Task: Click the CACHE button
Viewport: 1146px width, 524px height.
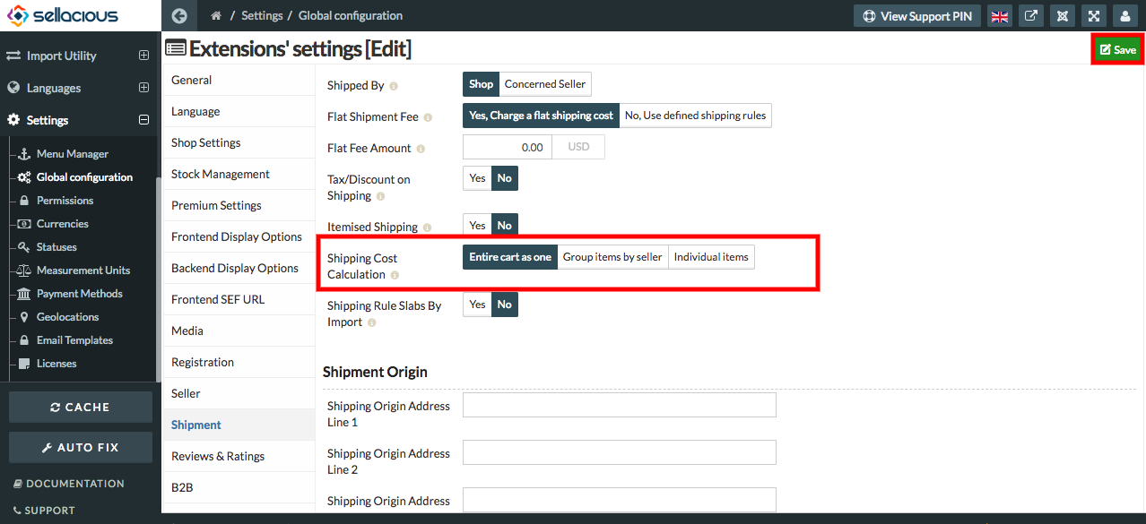Action: coord(81,407)
